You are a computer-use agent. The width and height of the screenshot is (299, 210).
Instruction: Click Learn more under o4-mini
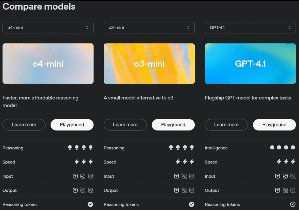24,125
